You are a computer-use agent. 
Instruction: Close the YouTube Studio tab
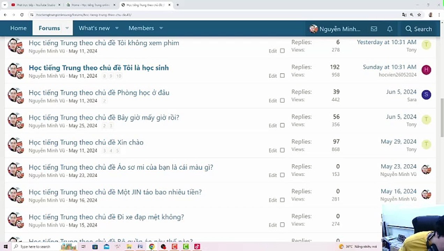click(59, 5)
